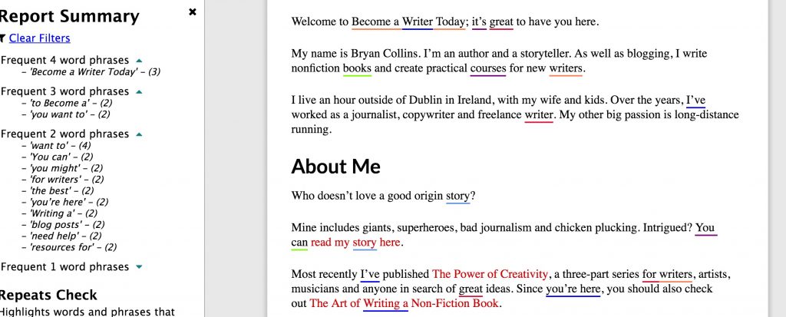Viewport: 786px width, 317px height.
Task: Click the Clear Filters link
Action: coord(40,38)
